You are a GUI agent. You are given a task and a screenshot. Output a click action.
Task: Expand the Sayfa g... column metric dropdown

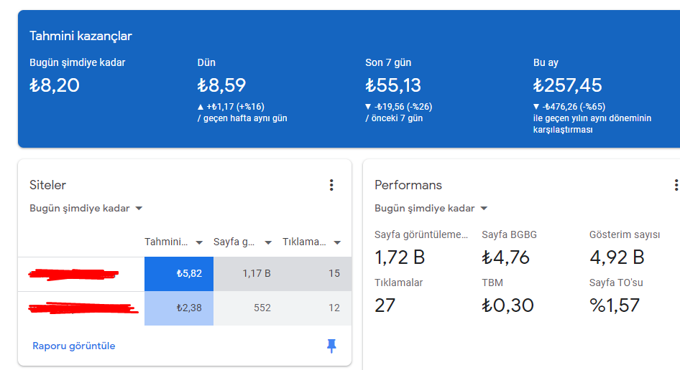click(x=268, y=242)
